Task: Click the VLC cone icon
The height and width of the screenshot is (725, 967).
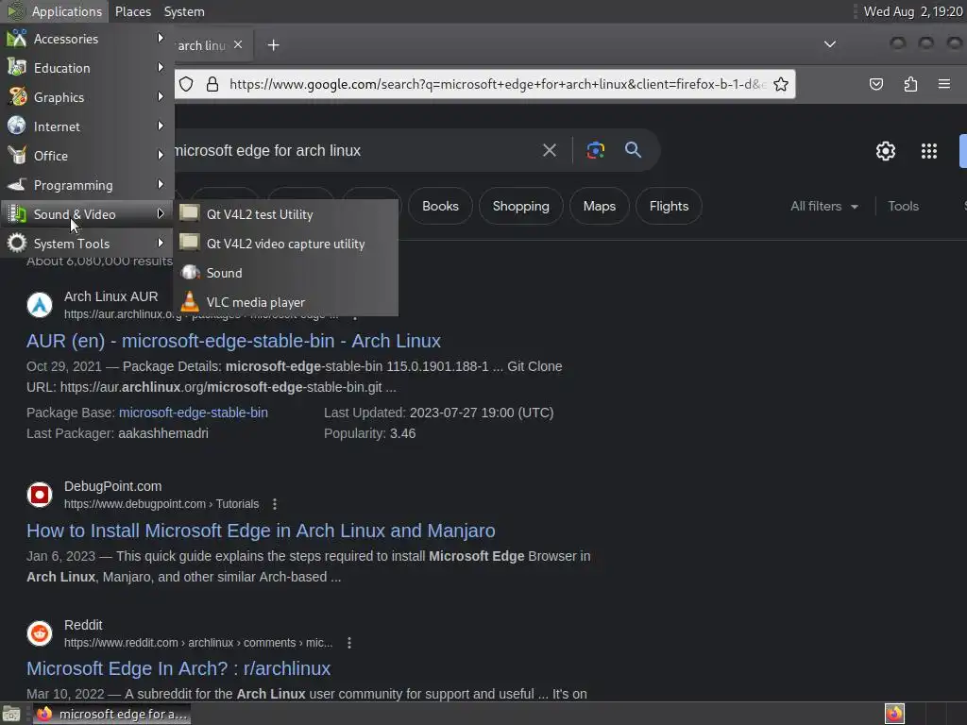Action: 190,301
